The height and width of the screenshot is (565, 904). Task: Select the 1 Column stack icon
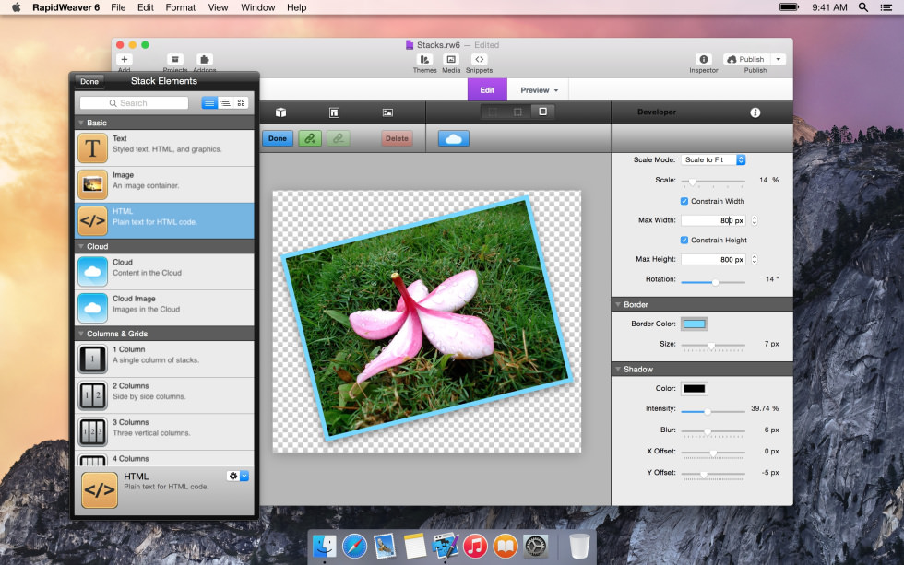pos(92,359)
